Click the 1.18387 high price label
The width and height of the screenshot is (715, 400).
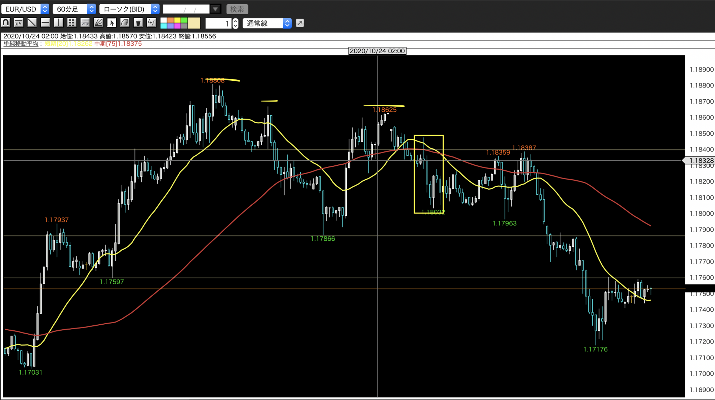[524, 148]
